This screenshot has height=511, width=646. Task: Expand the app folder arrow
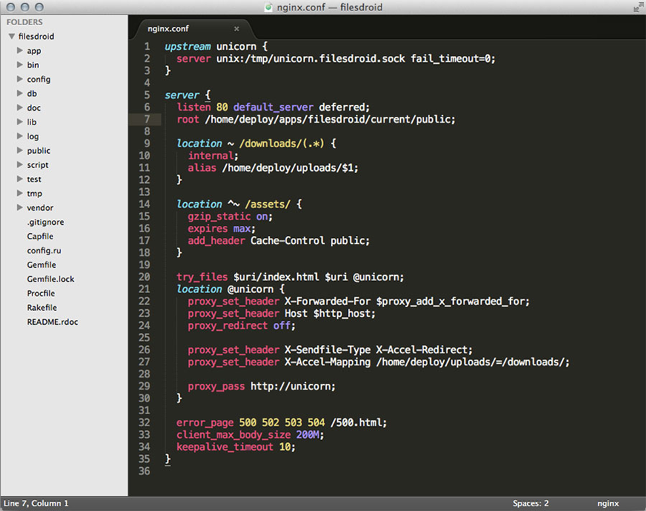20,50
